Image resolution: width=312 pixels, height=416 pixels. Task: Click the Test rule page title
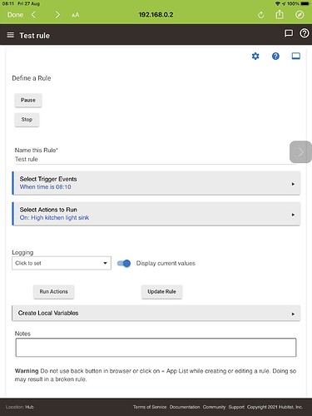[x=35, y=36]
